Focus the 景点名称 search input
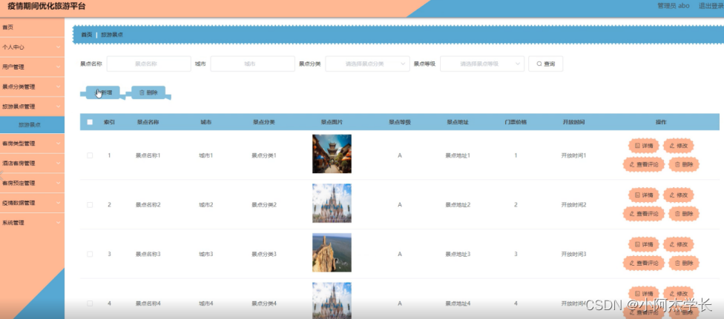 coord(148,64)
